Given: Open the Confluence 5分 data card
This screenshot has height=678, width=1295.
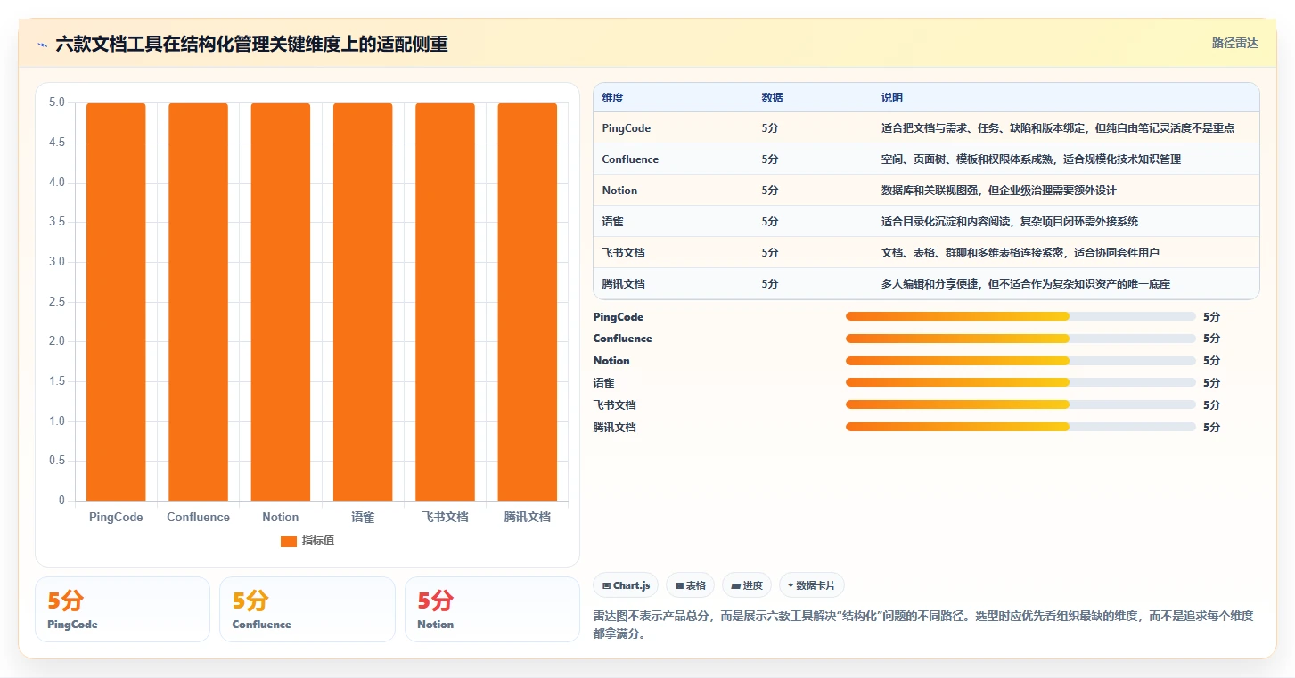Looking at the screenshot, I should tap(307, 609).
